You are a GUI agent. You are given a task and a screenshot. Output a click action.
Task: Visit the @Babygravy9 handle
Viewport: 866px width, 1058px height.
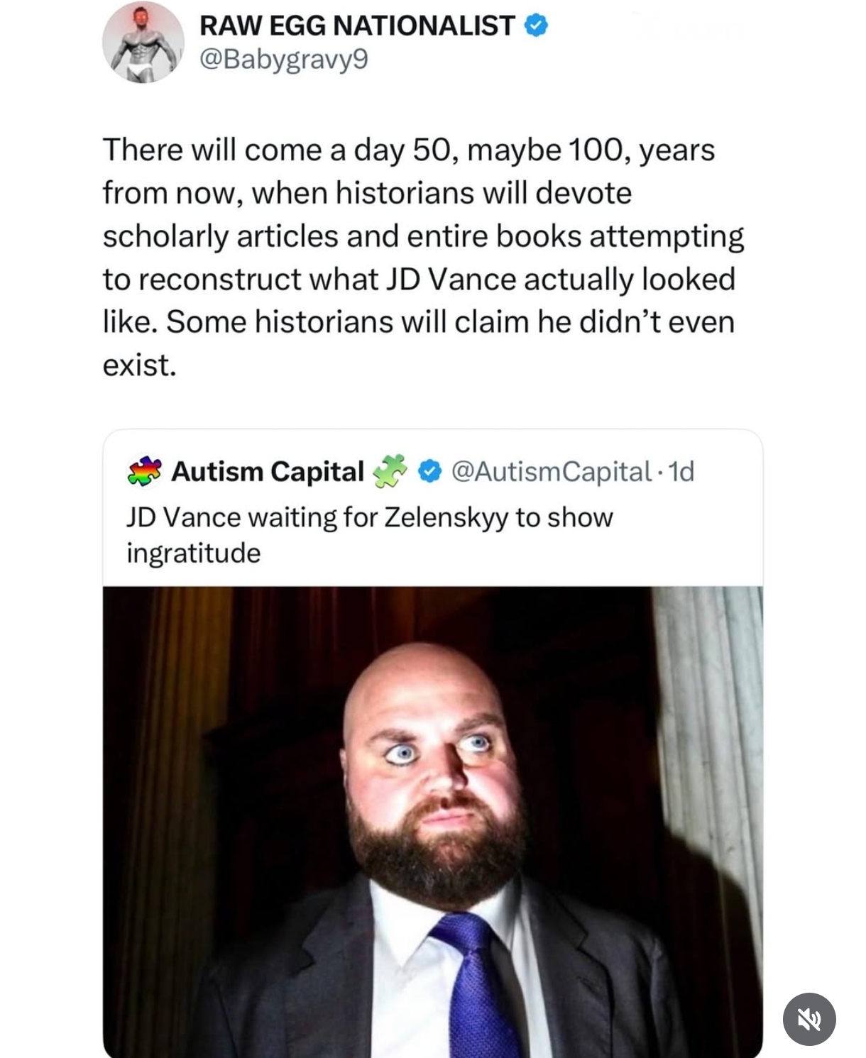tap(284, 60)
